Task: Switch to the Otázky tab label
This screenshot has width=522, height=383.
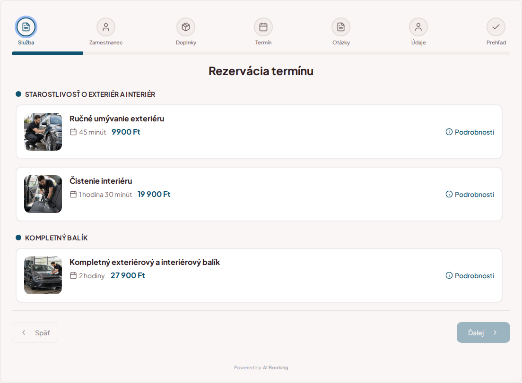Action: tap(341, 43)
